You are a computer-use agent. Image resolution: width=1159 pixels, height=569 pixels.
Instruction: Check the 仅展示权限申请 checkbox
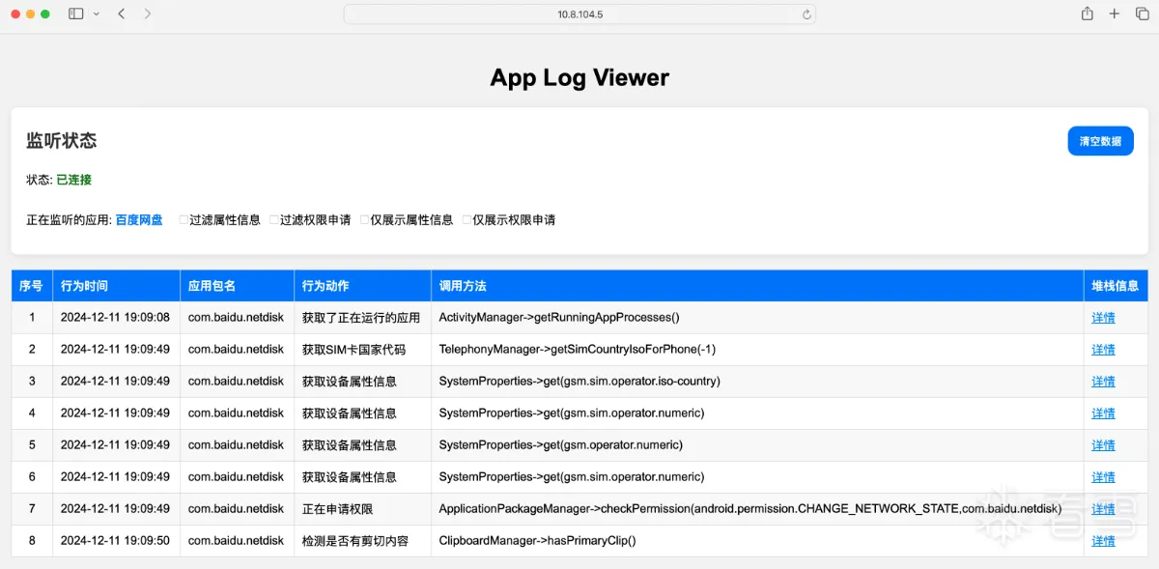pos(466,220)
